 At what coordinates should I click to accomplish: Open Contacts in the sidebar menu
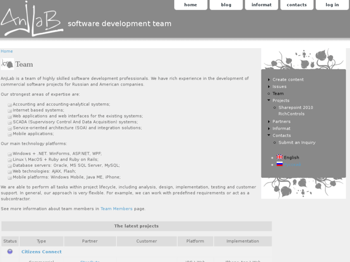pyautogui.click(x=282, y=136)
